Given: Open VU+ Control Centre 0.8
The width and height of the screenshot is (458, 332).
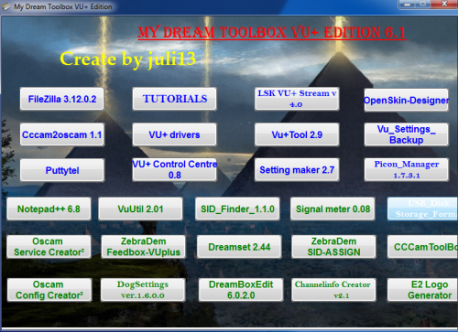Looking at the screenshot, I should pyautogui.click(x=174, y=170).
